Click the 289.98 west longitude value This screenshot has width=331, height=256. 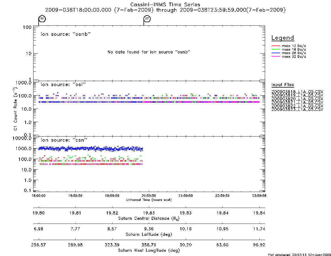(x=75, y=245)
